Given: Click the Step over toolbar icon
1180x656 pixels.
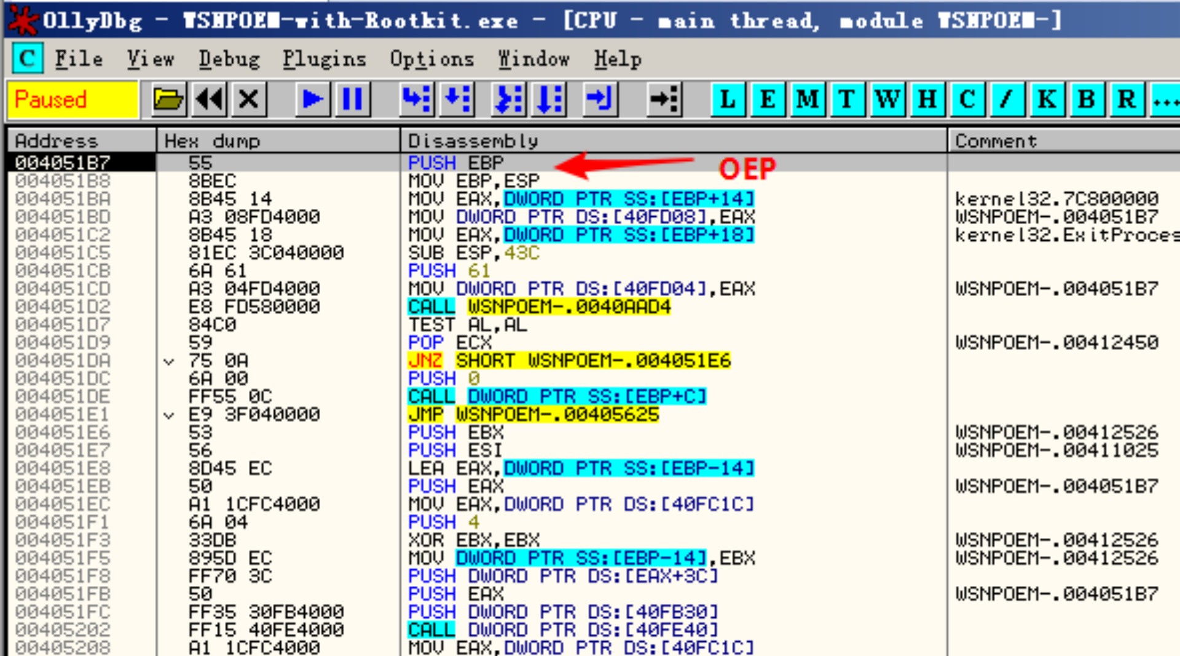Looking at the screenshot, I should point(457,99).
